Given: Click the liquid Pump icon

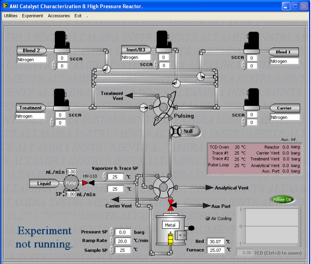Looking at the screenshot, I should 71,183.
